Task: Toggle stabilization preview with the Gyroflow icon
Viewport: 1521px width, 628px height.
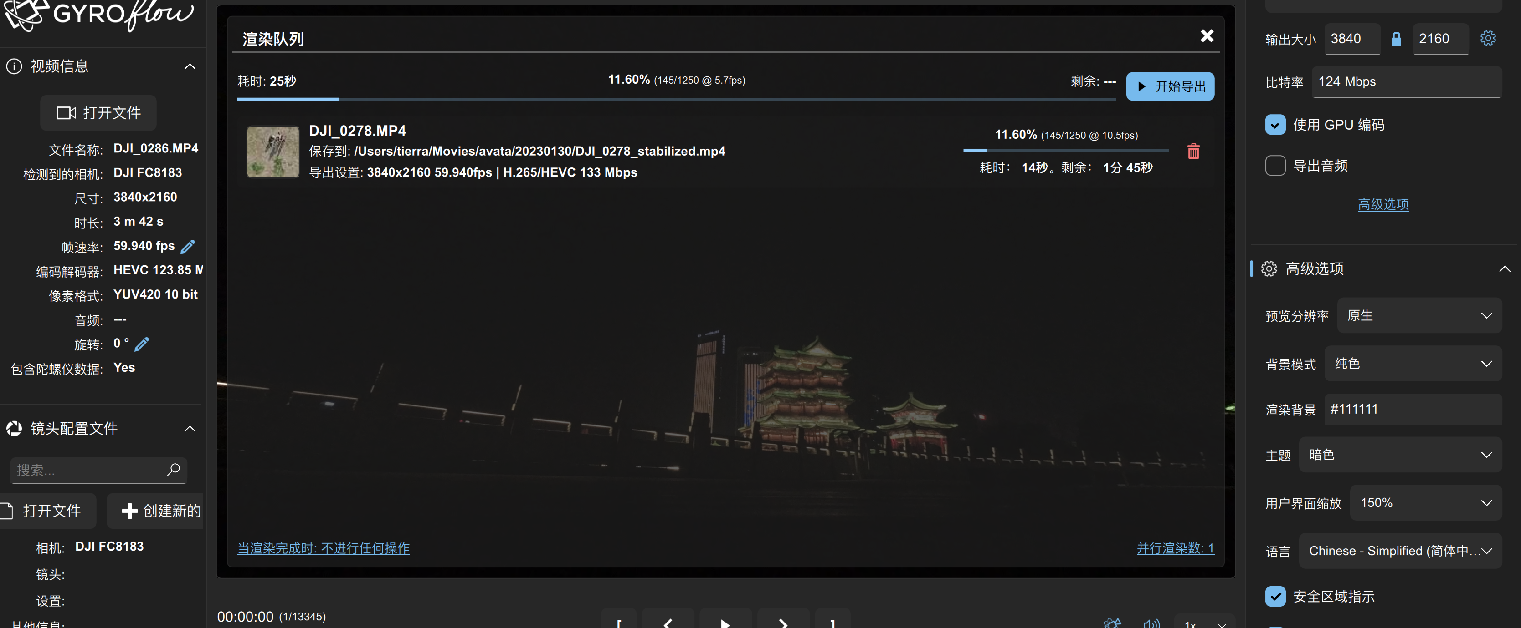Action: coord(1112,624)
